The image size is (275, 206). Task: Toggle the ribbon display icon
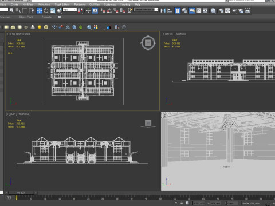(192, 10)
